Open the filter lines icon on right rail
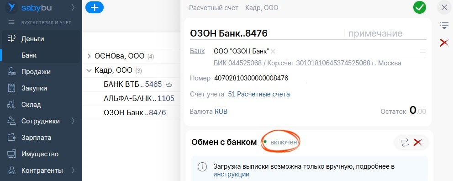 (444, 26)
